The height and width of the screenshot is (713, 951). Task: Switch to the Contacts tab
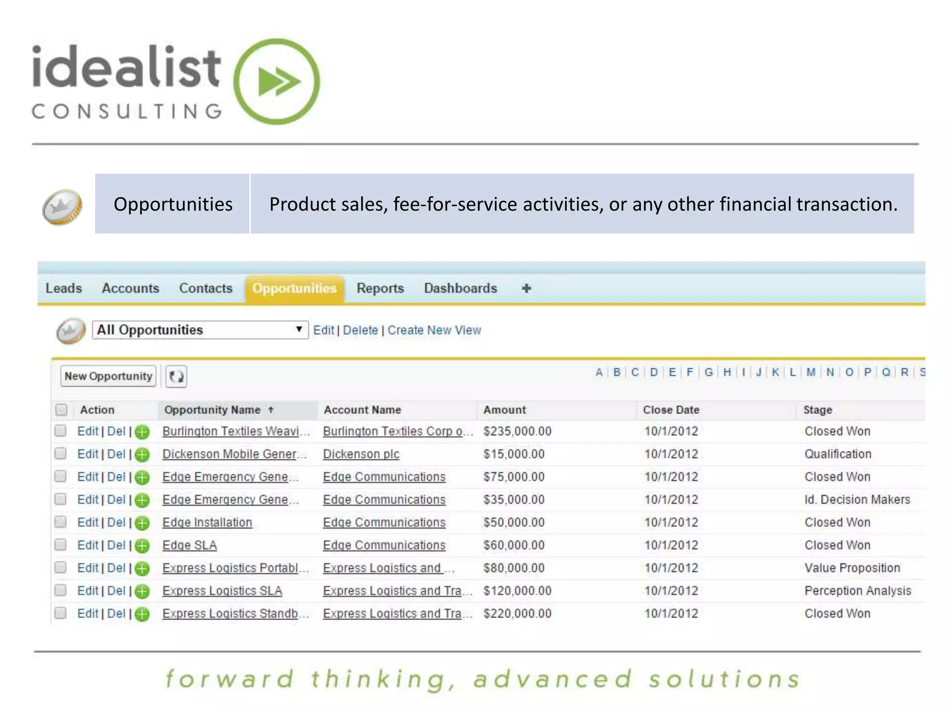tap(206, 288)
